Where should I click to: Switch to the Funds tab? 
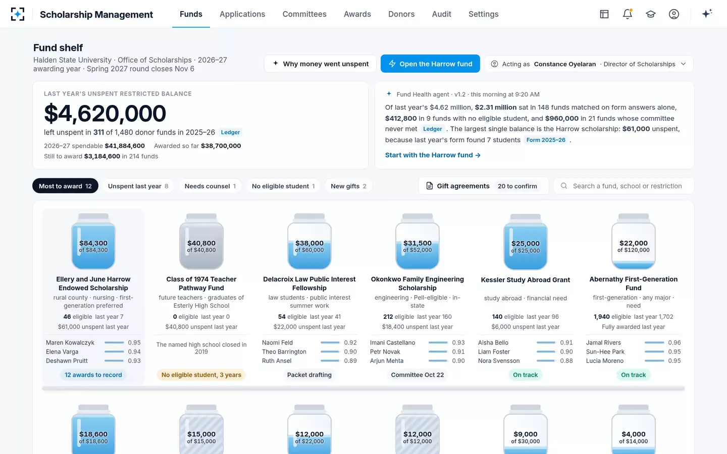(x=191, y=14)
